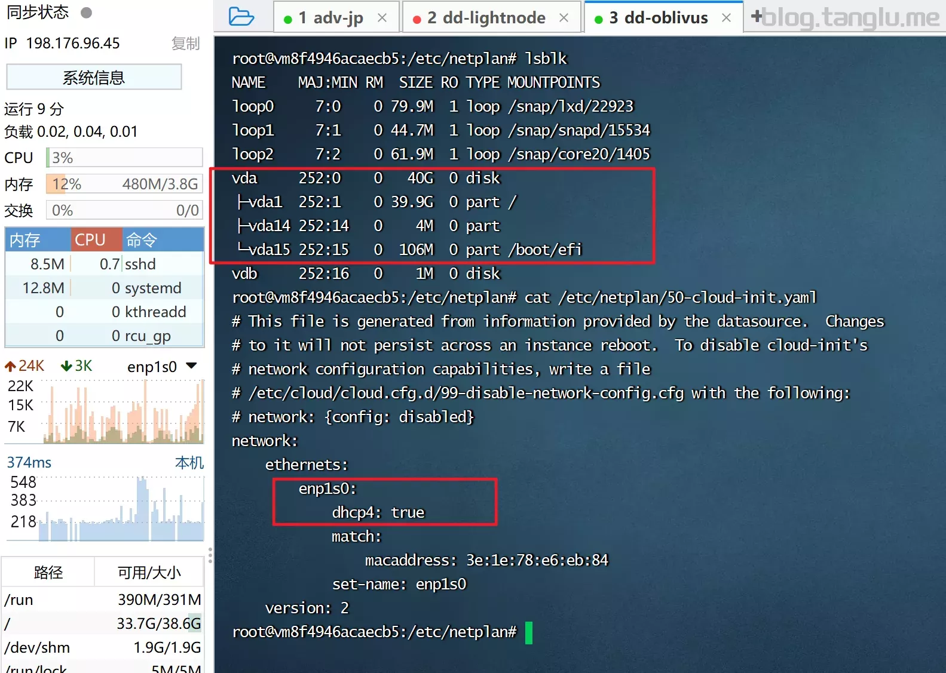Viewport: 946px width, 673px height.
Task: Click the 本机 latency link
Action: pos(189,462)
